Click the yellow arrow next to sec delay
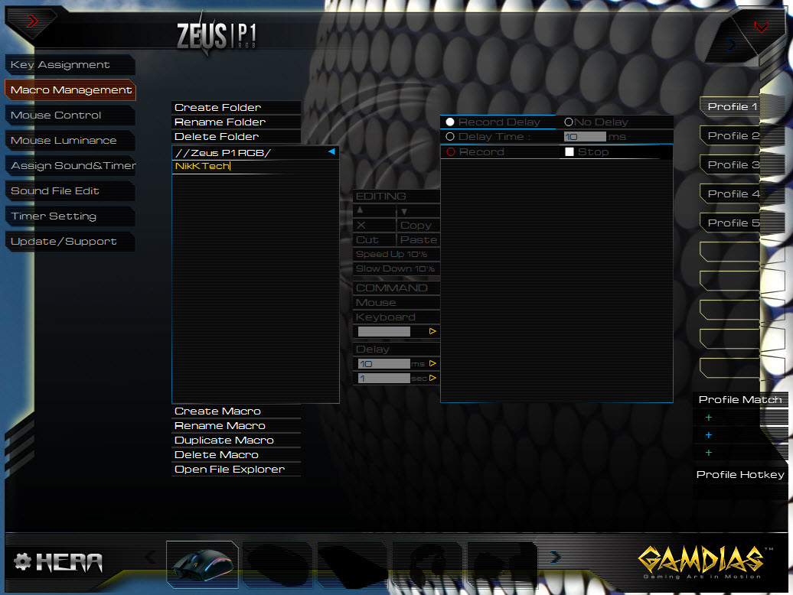Image resolution: width=793 pixels, height=595 pixels. pos(432,378)
